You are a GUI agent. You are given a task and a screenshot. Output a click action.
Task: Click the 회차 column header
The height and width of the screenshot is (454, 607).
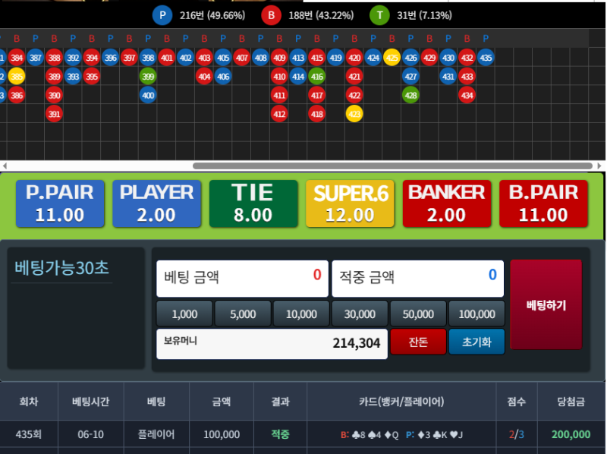(x=29, y=402)
